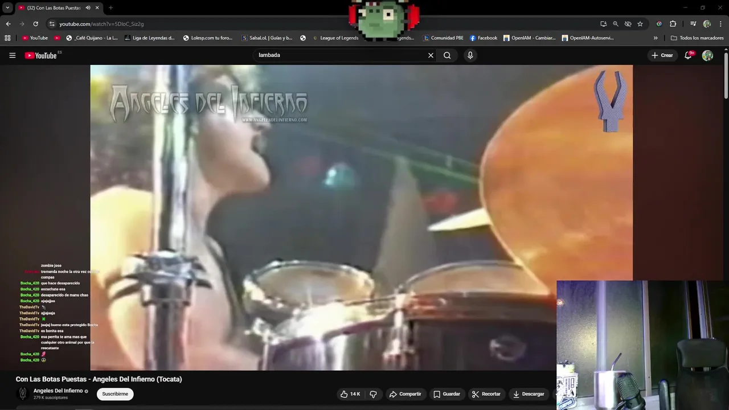This screenshot has height=410, width=729.
Task: Click the 279 K suscriptores text
Action: pyautogui.click(x=51, y=397)
